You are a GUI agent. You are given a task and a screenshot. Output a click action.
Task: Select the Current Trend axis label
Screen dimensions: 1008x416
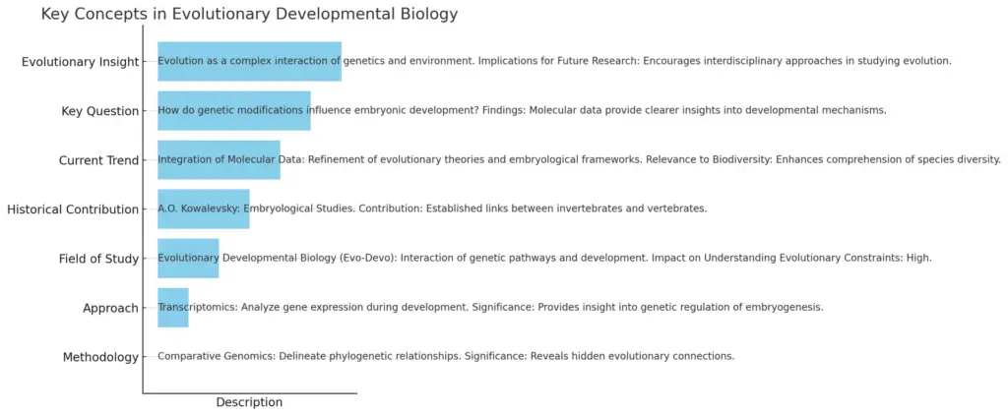pos(98,160)
